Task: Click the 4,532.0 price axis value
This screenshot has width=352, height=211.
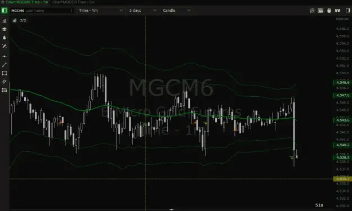Action: [x=343, y=206]
